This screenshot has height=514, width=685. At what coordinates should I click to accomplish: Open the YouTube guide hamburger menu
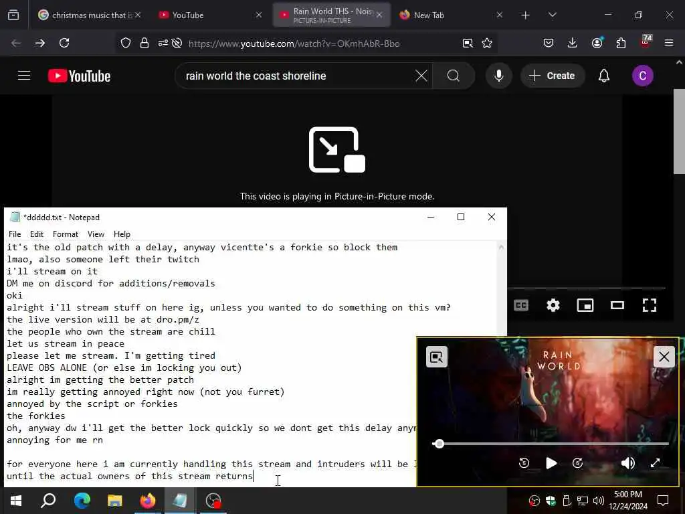[24, 76]
